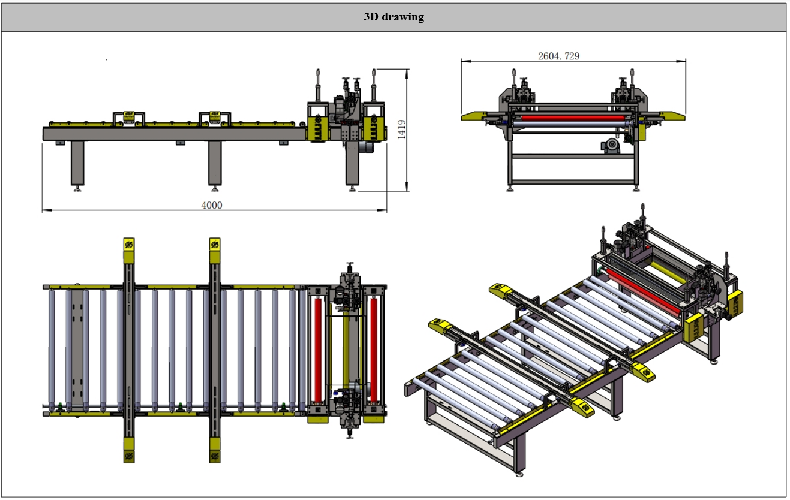Click the "3D drawing" header title
Screen dimensions: 790x500
[394, 17]
